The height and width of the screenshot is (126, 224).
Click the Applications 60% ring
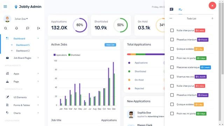pyautogui.click(x=80, y=25)
